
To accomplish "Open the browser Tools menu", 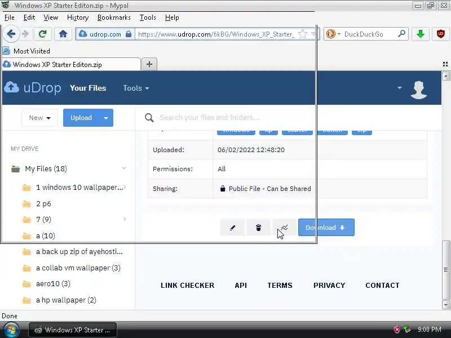I will click(148, 17).
